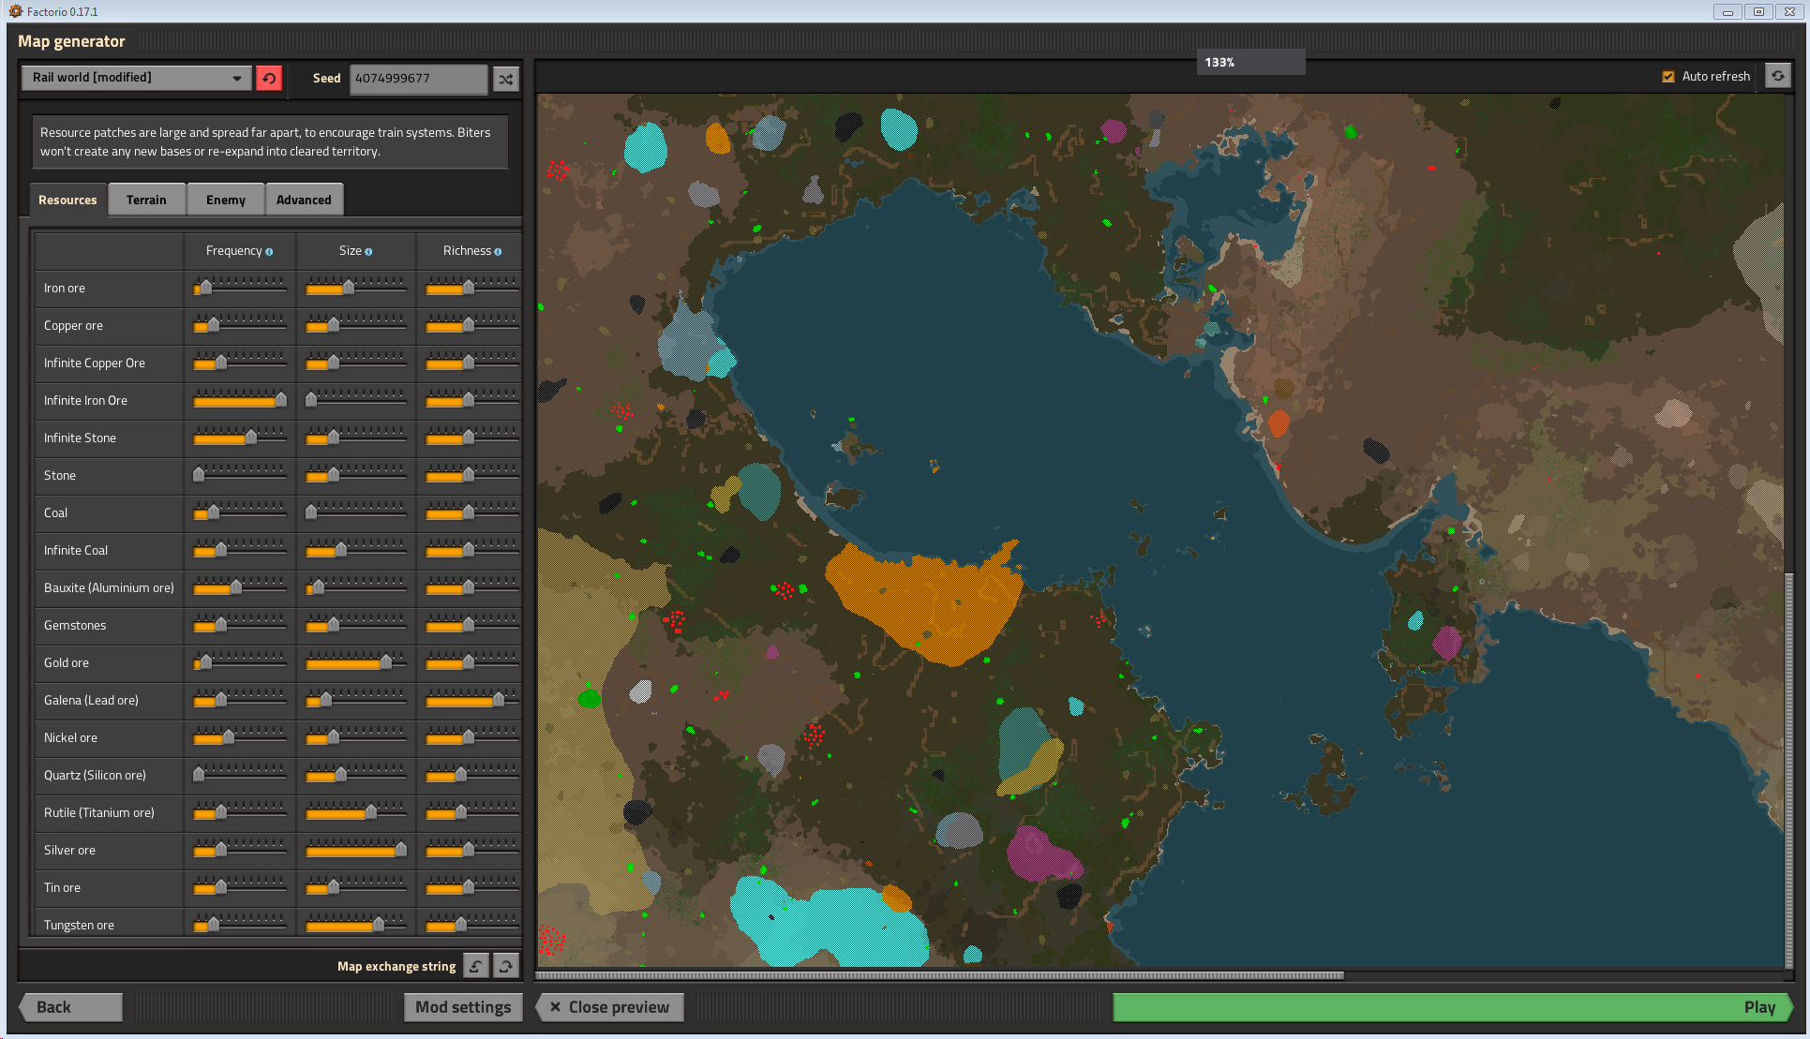This screenshot has height=1039, width=1810.
Task: Click the import map exchange string icon
Action: [476, 966]
